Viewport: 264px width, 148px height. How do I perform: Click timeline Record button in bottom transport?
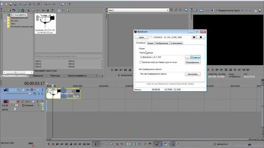pyautogui.click(x=49, y=144)
